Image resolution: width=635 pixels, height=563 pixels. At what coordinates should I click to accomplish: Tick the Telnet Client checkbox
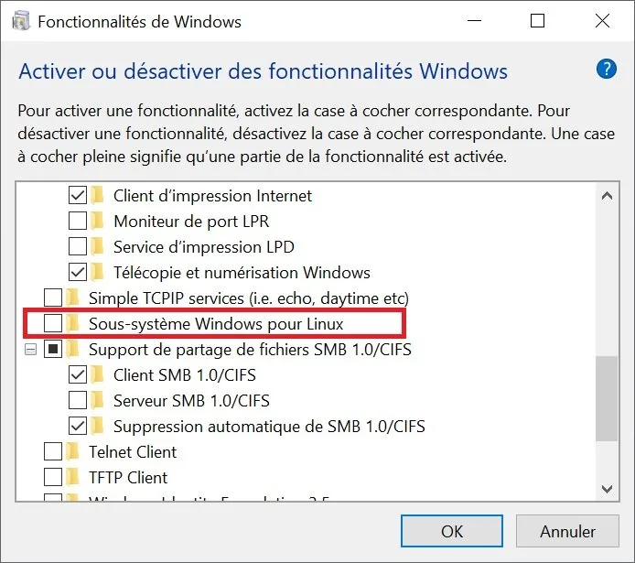[53, 451]
